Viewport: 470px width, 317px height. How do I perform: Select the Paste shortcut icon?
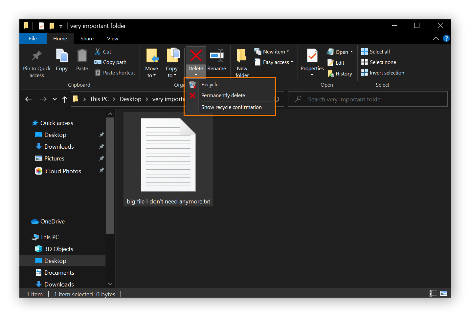(98, 73)
